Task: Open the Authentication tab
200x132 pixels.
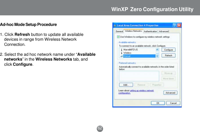Action: pos(150,31)
